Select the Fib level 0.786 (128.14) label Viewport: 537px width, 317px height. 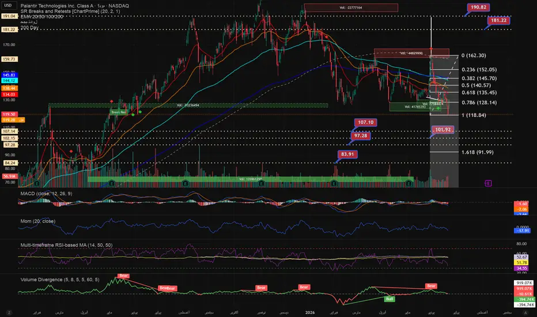479,103
